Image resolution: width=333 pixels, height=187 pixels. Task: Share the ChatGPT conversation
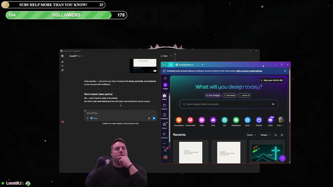[x=164, y=56]
